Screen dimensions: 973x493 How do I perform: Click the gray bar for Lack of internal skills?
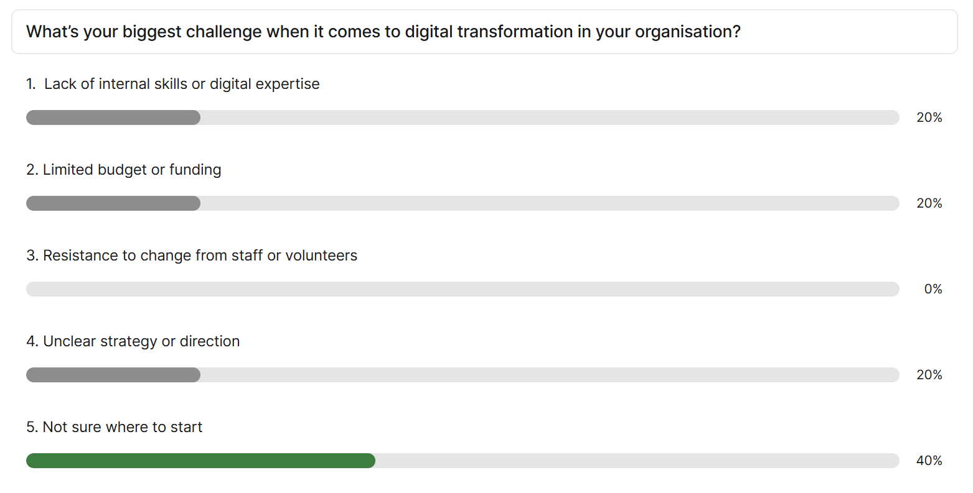[113, 117]
